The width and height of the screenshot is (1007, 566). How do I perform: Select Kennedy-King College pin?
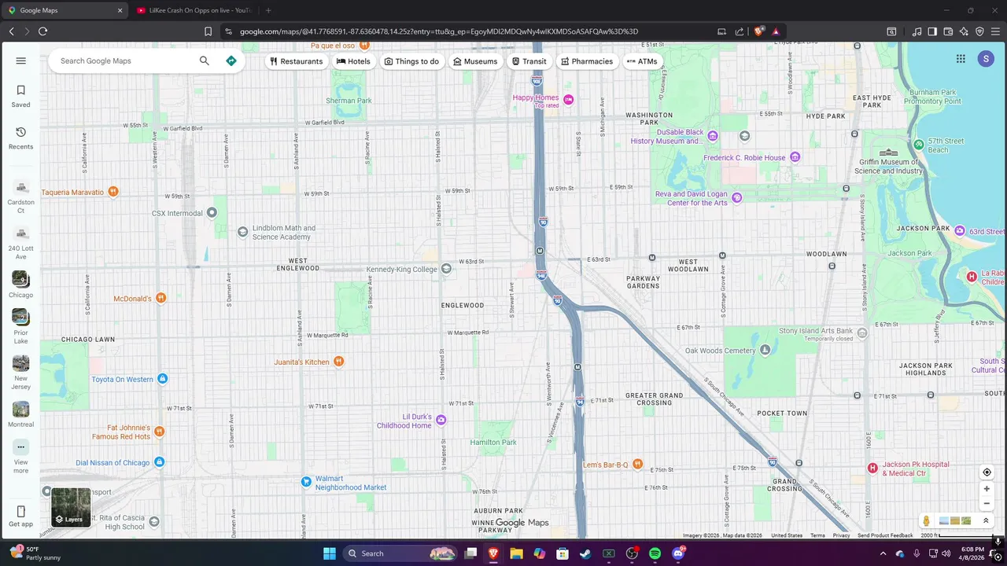pyautogui.click(x=446, y=269)
